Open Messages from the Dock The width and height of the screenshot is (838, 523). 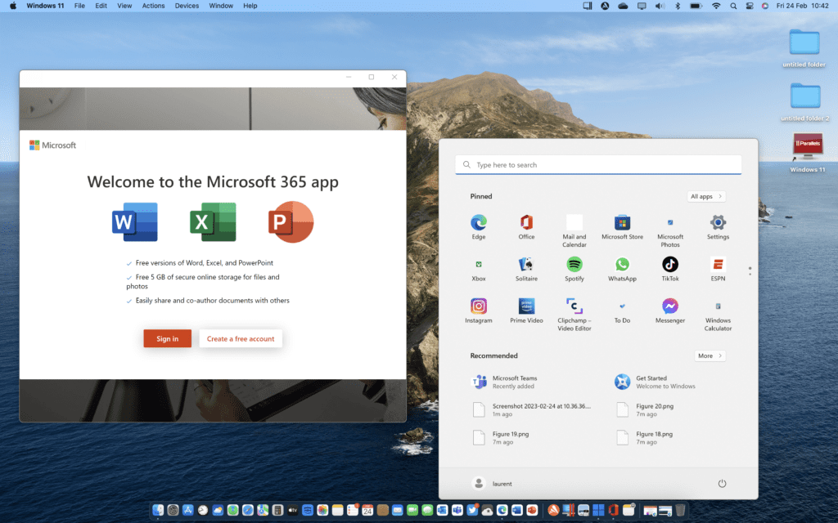click(x=427, y=510)
